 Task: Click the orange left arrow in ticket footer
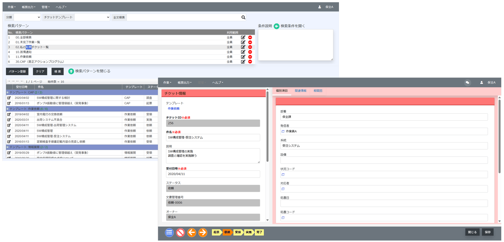click(192, 232)
